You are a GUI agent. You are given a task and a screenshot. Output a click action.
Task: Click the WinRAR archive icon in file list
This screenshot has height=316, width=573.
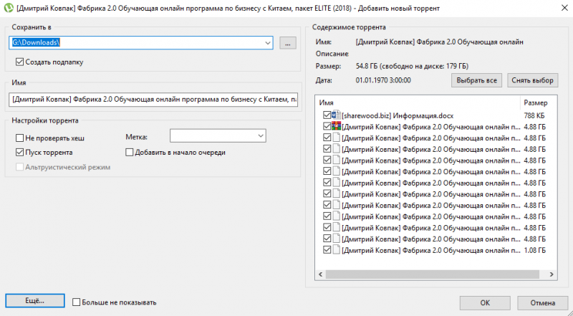click(337, 126)
